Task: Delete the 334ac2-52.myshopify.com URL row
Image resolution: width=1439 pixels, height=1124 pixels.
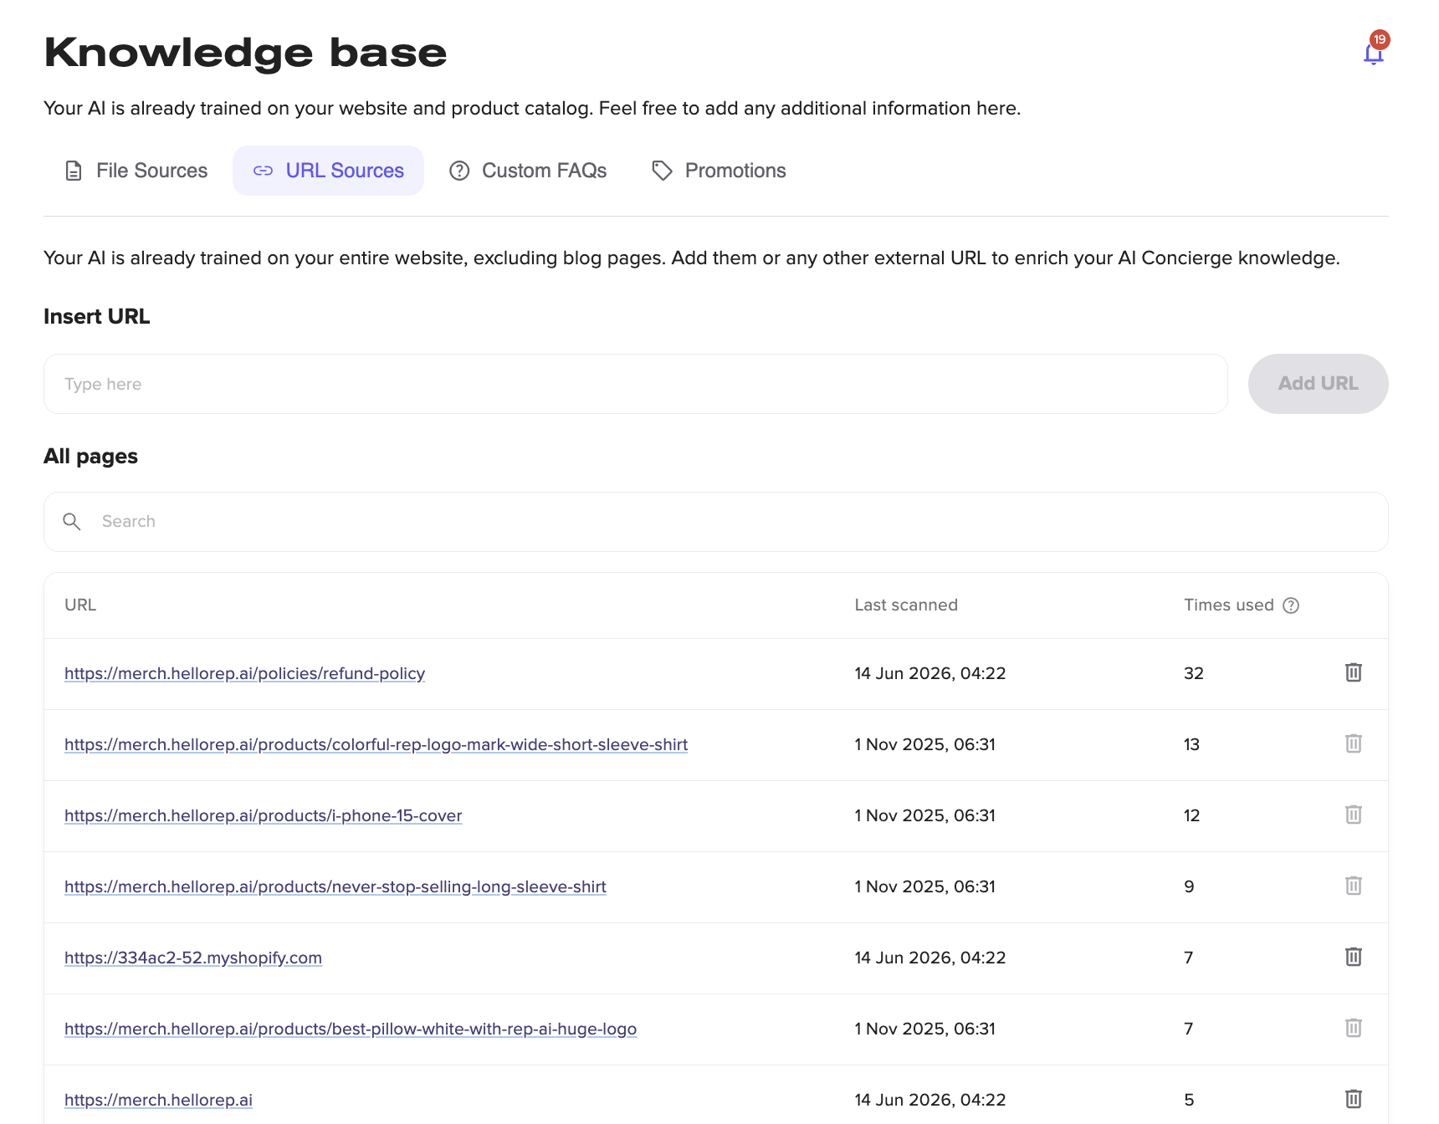Action: pyautogui.click(x=1353, y=957)
